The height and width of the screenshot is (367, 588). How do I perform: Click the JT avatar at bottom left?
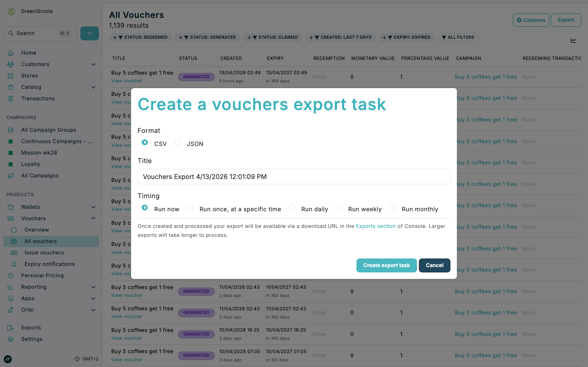point(7,359)
